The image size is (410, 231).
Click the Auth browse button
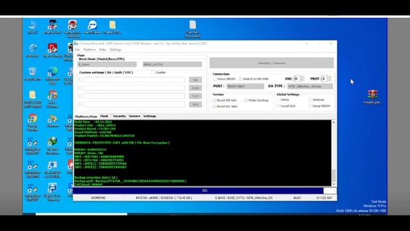coord(195,88)
